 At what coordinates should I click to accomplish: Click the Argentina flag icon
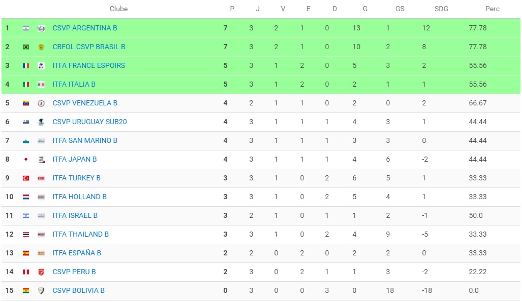coord(26,28)
